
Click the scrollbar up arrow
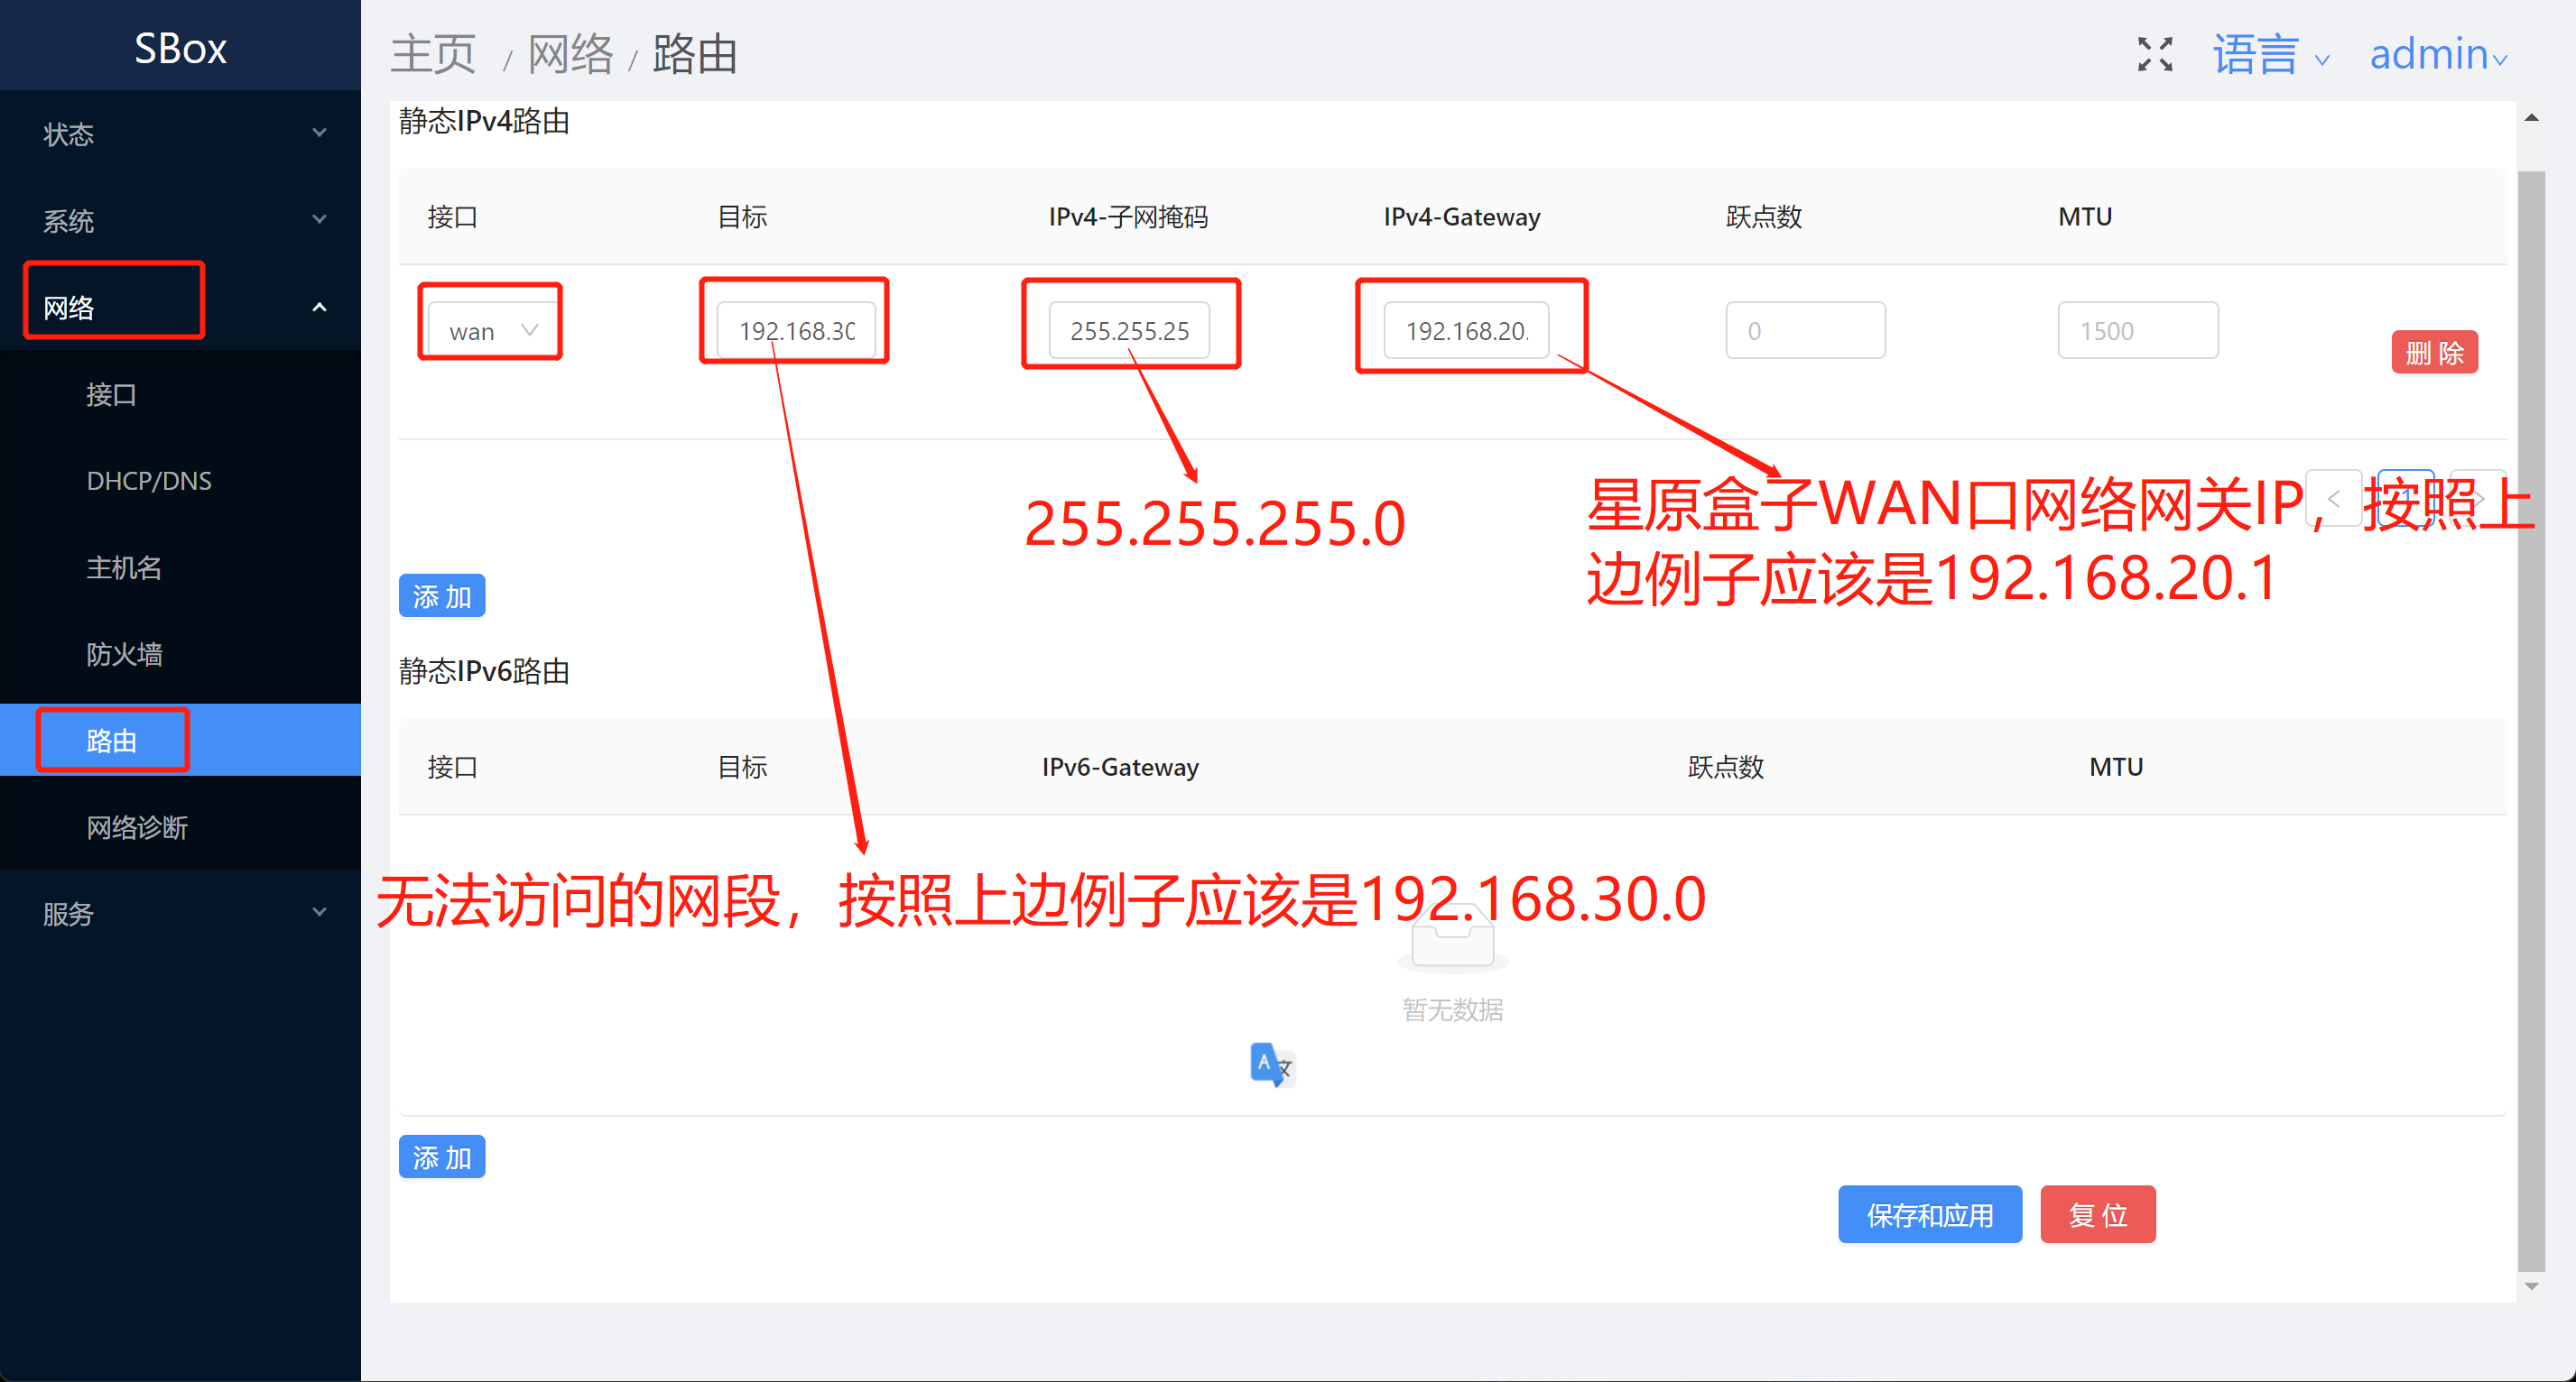tap(2530, 118)
